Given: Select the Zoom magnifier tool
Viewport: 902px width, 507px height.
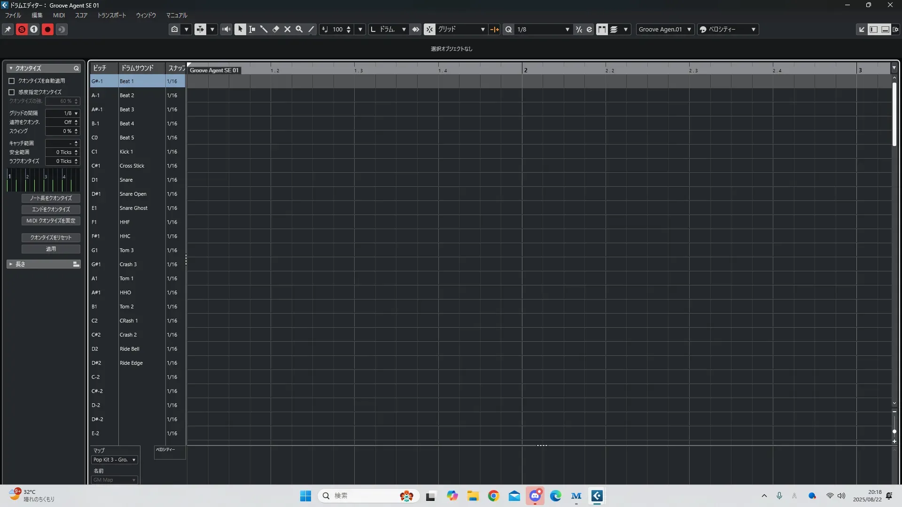Looking at the screenshot, I should tap(299, 29).
